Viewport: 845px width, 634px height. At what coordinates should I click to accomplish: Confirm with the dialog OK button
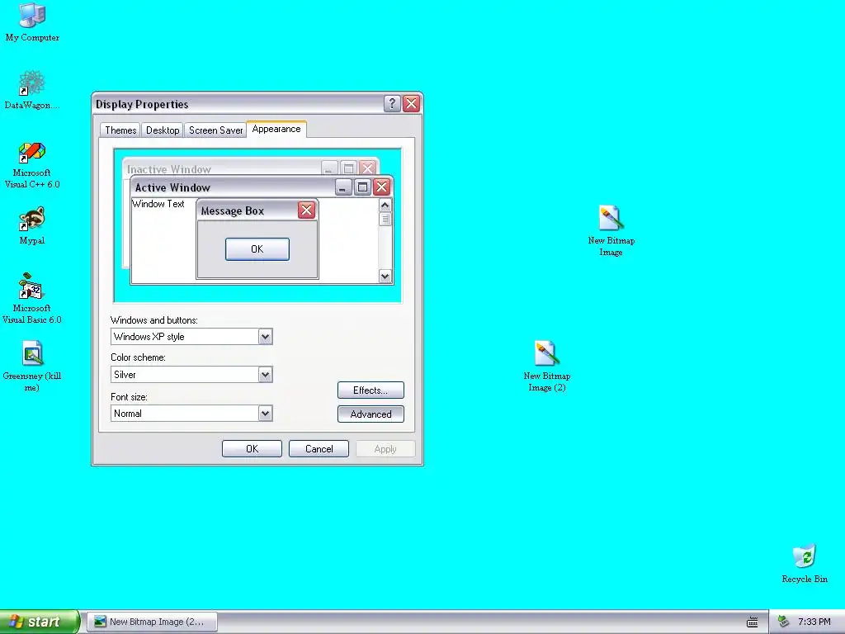click(252, 449)
